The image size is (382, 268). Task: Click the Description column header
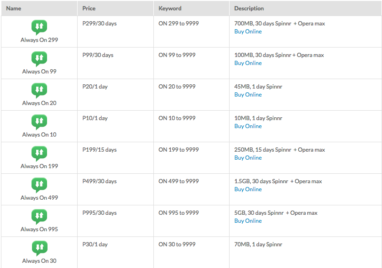pyautogui.click(x=249, y=8)
